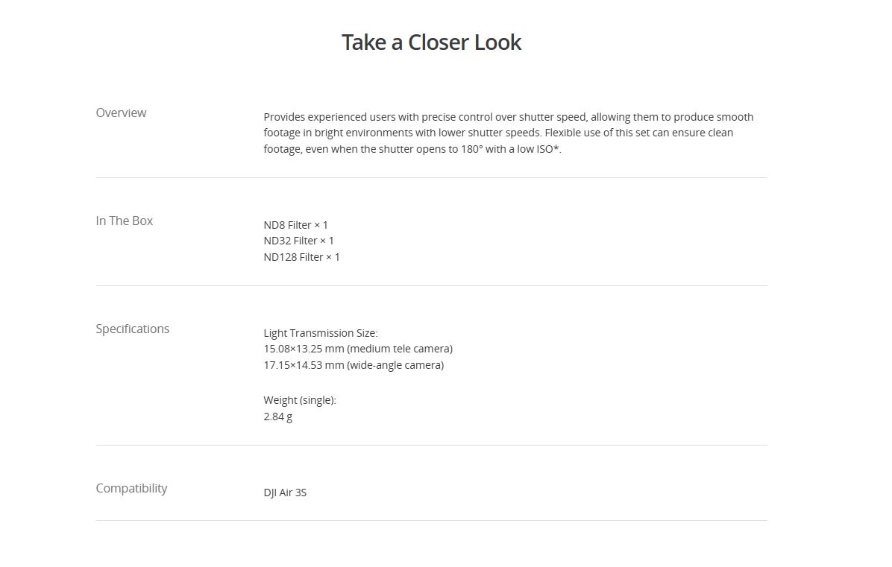The height and width of the screenshot is (567, 892).
Task: Click the overview line starting "footage in bright"
Action: coord(498,133)
